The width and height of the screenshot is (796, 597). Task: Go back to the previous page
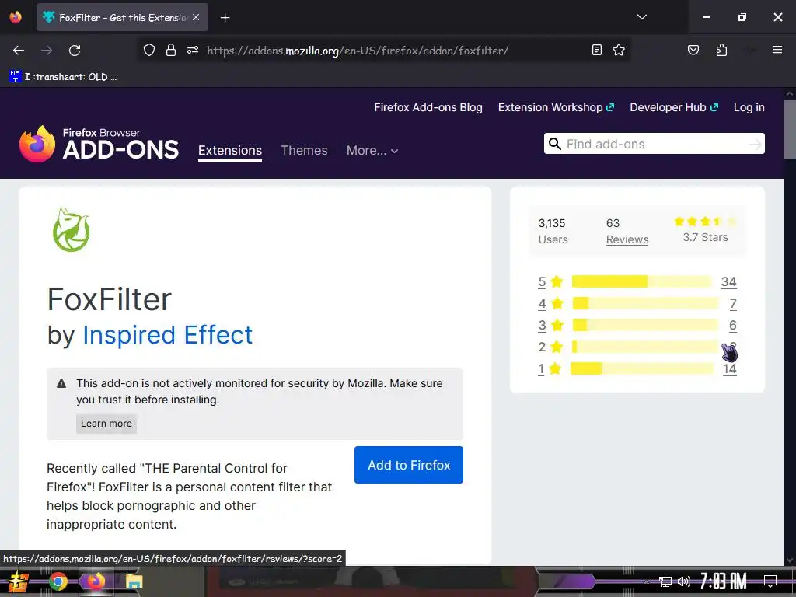(19, 51)
